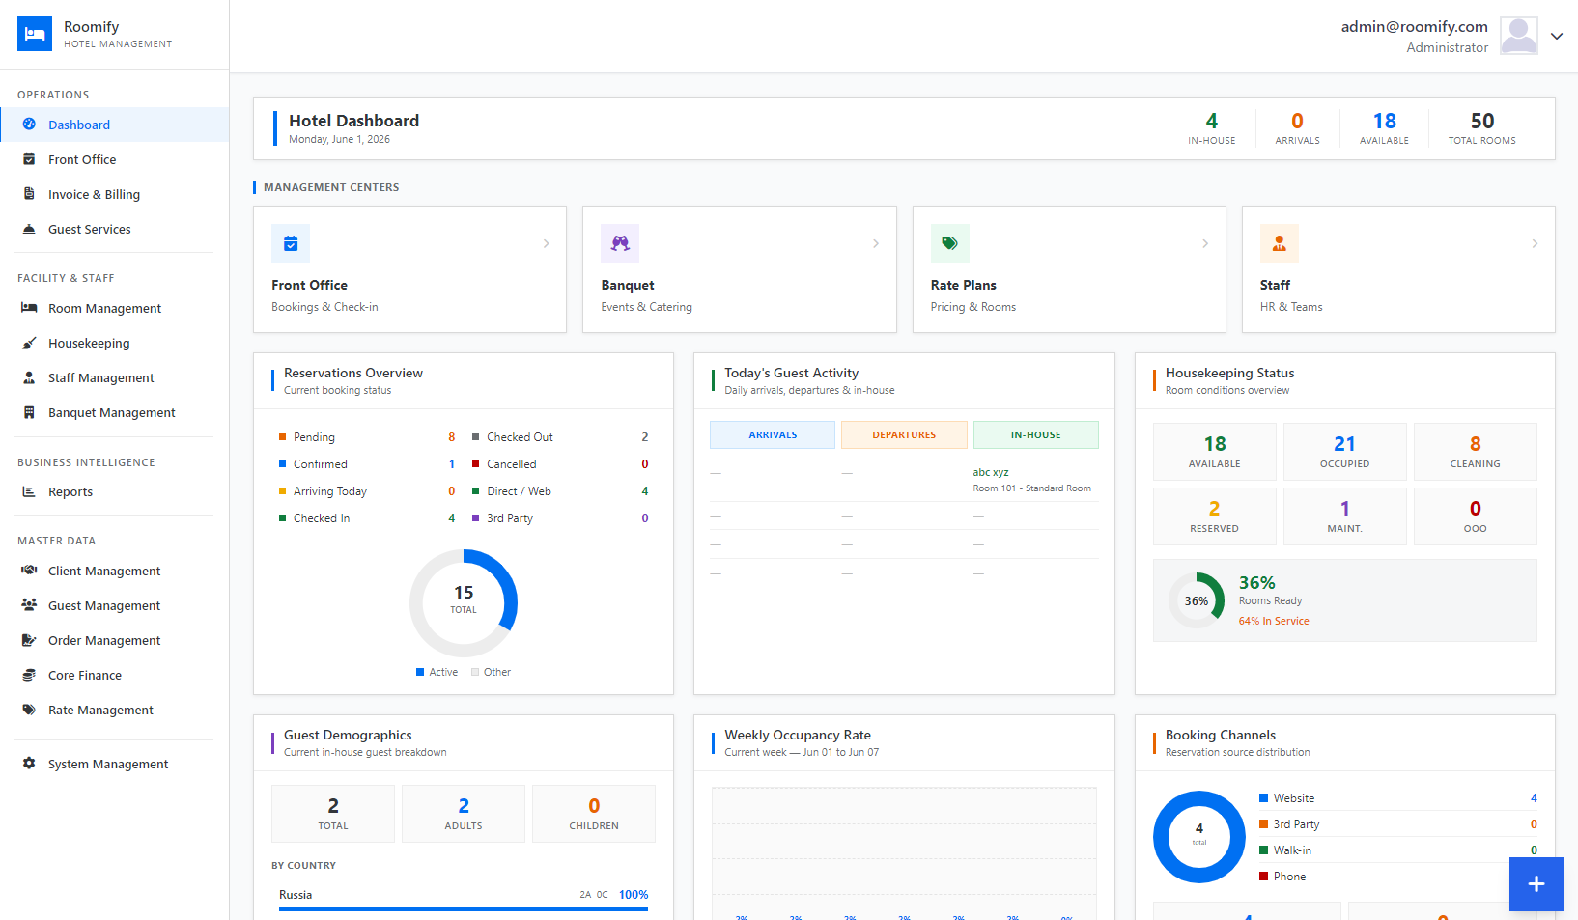
Task: Click the Other legend grey swatch
Action: pos(475,672)
